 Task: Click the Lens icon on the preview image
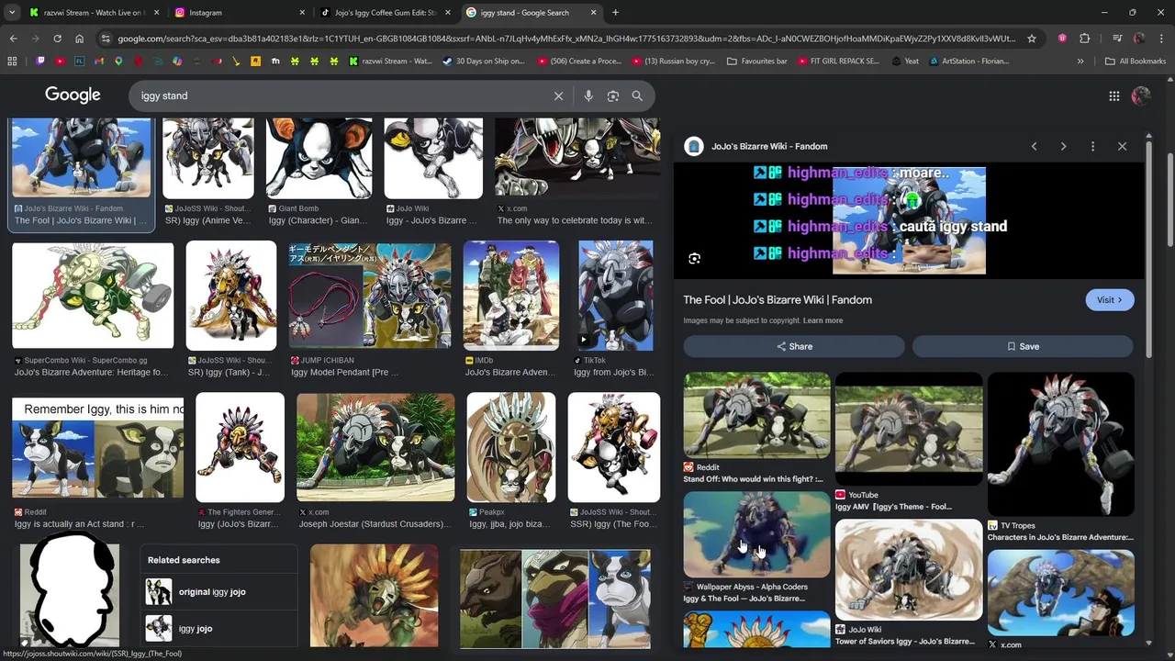694,259
